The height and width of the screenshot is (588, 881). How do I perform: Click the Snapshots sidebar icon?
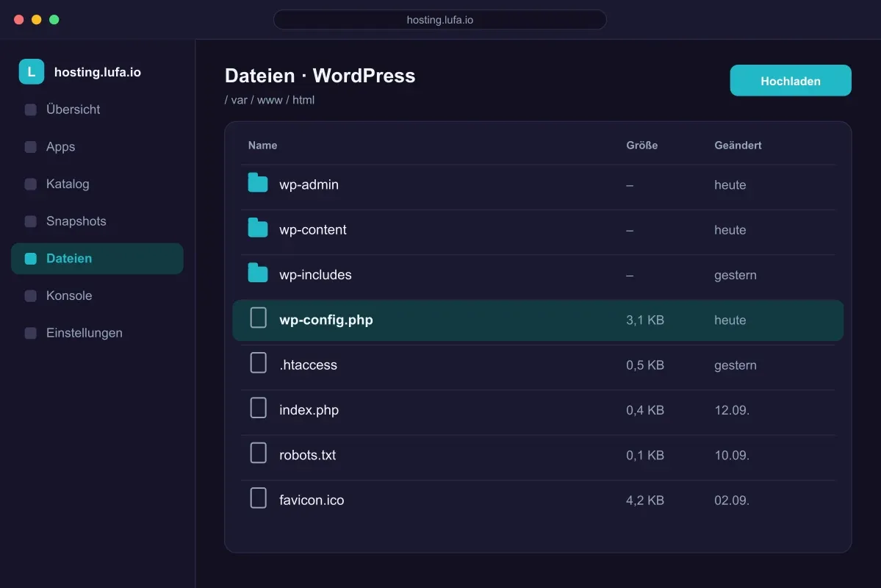coord(31,221)
